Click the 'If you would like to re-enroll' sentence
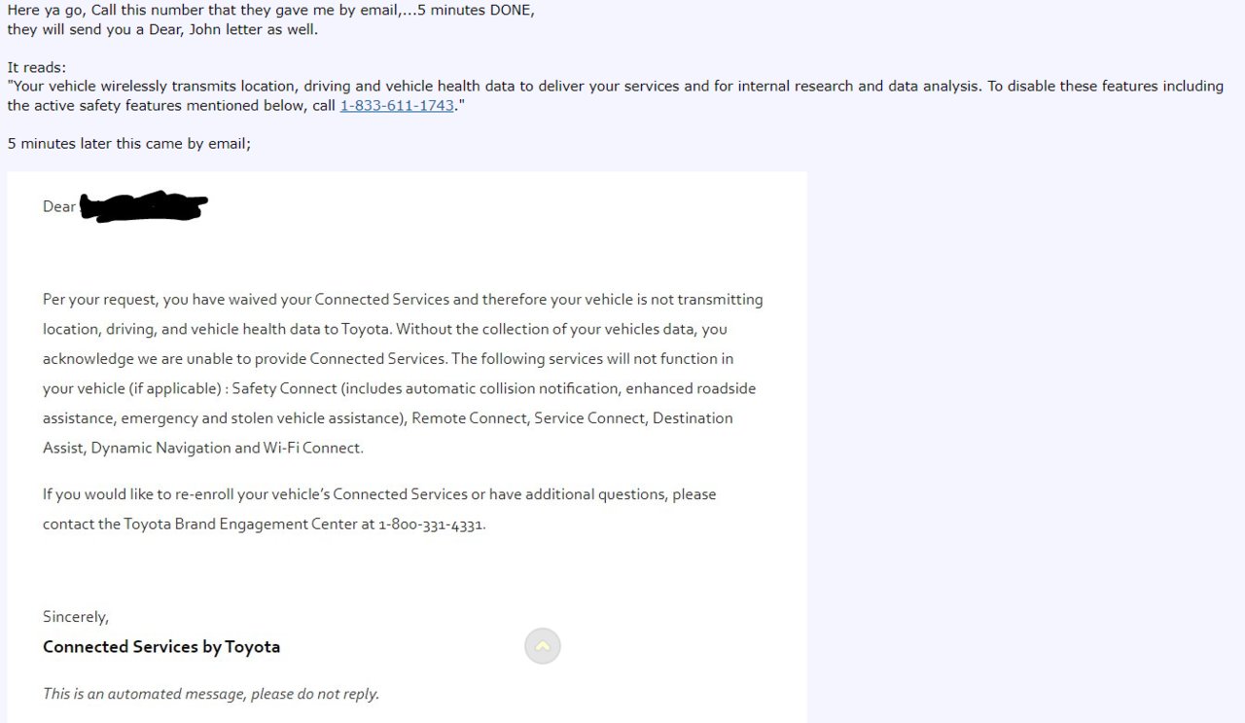Image resolution: width=1245 pixels, height=723 pixels. pyautogui.click(x=379, y=494)
